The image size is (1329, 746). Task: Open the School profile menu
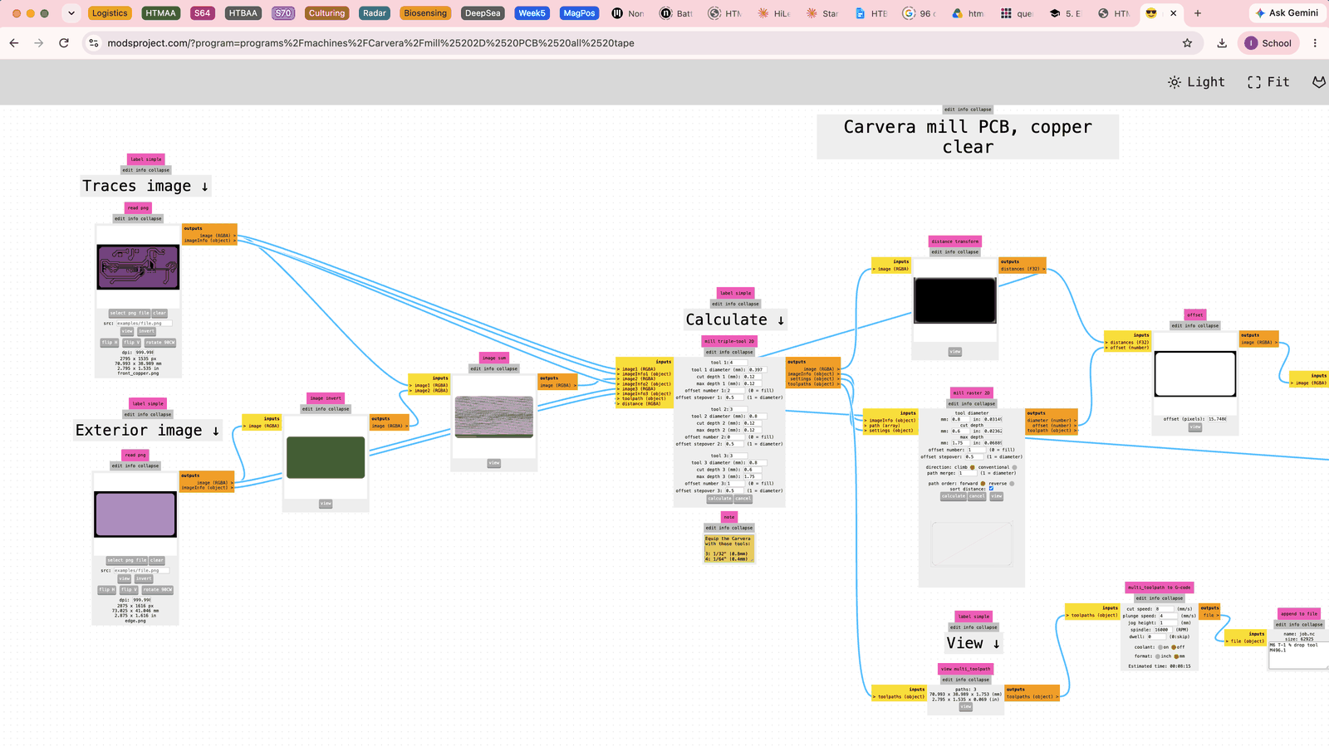pyautogui.click(x=1268, y=43)
